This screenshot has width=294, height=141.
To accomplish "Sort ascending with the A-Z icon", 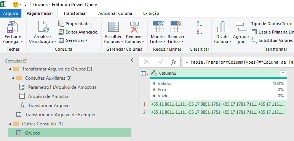I will click(199, 24).
